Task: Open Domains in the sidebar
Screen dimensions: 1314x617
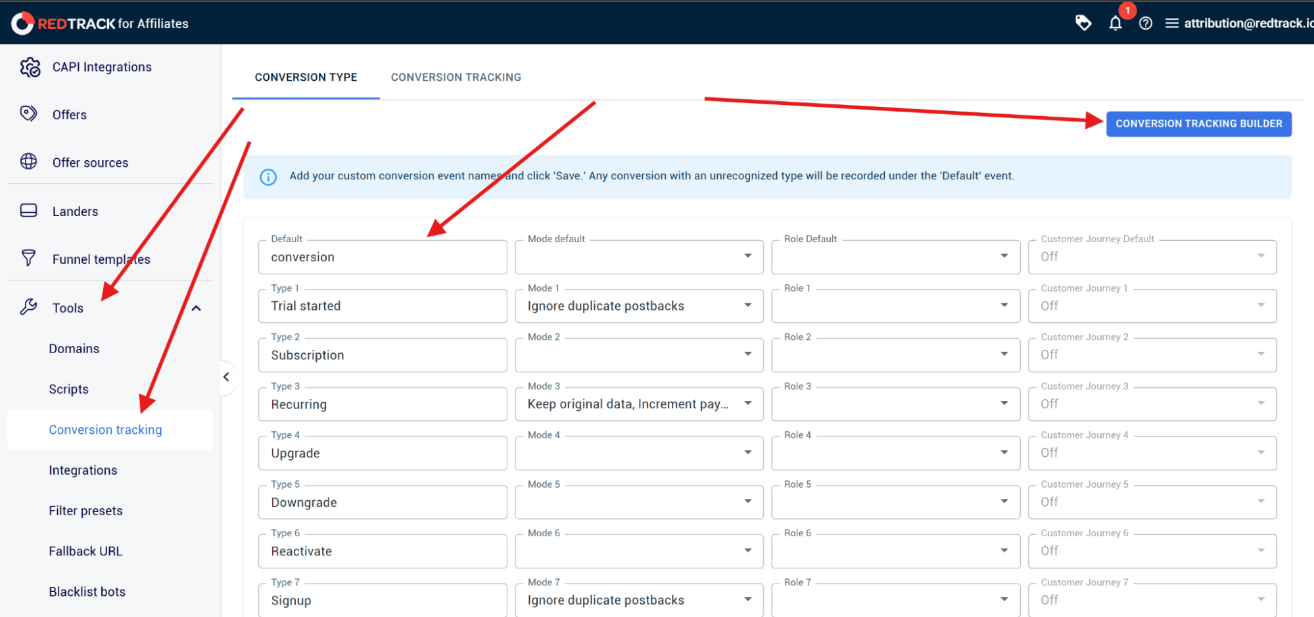Action: click(74, 349)
